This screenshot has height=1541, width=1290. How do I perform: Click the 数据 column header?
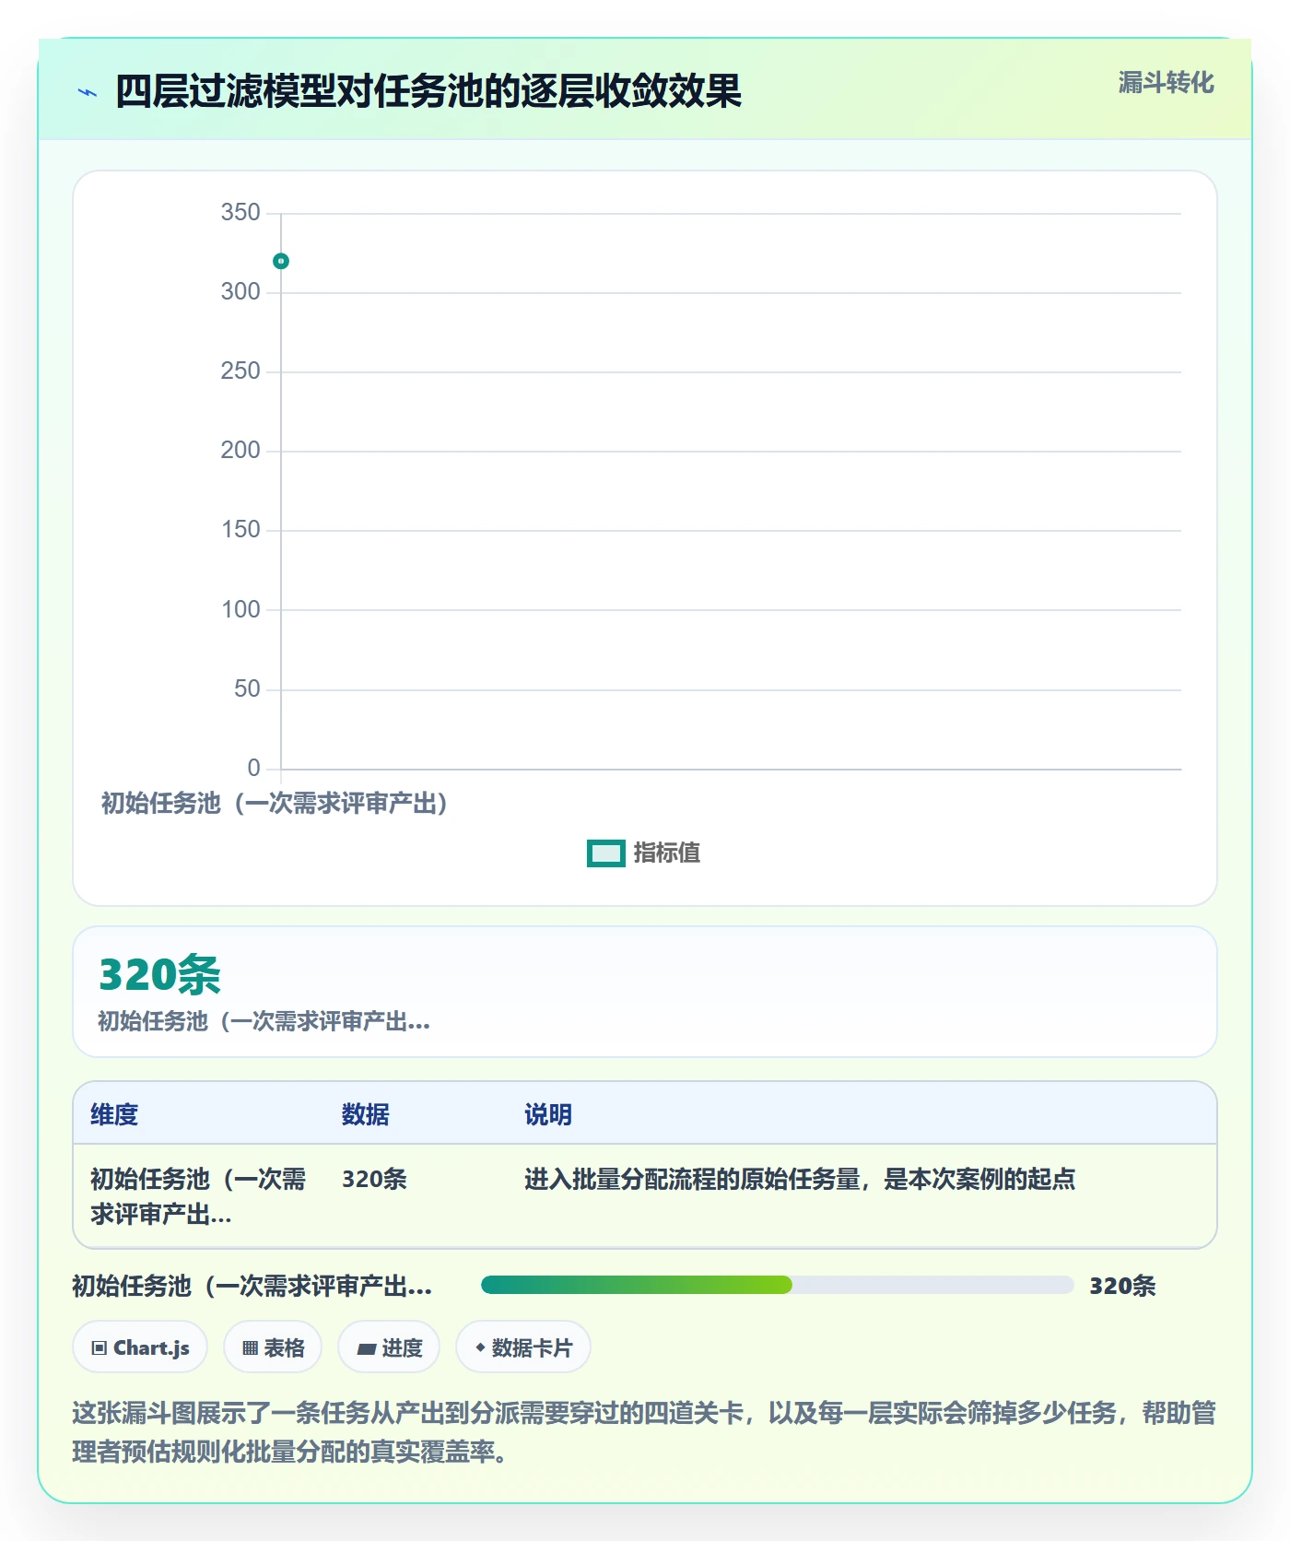[x=366, y=1114]
